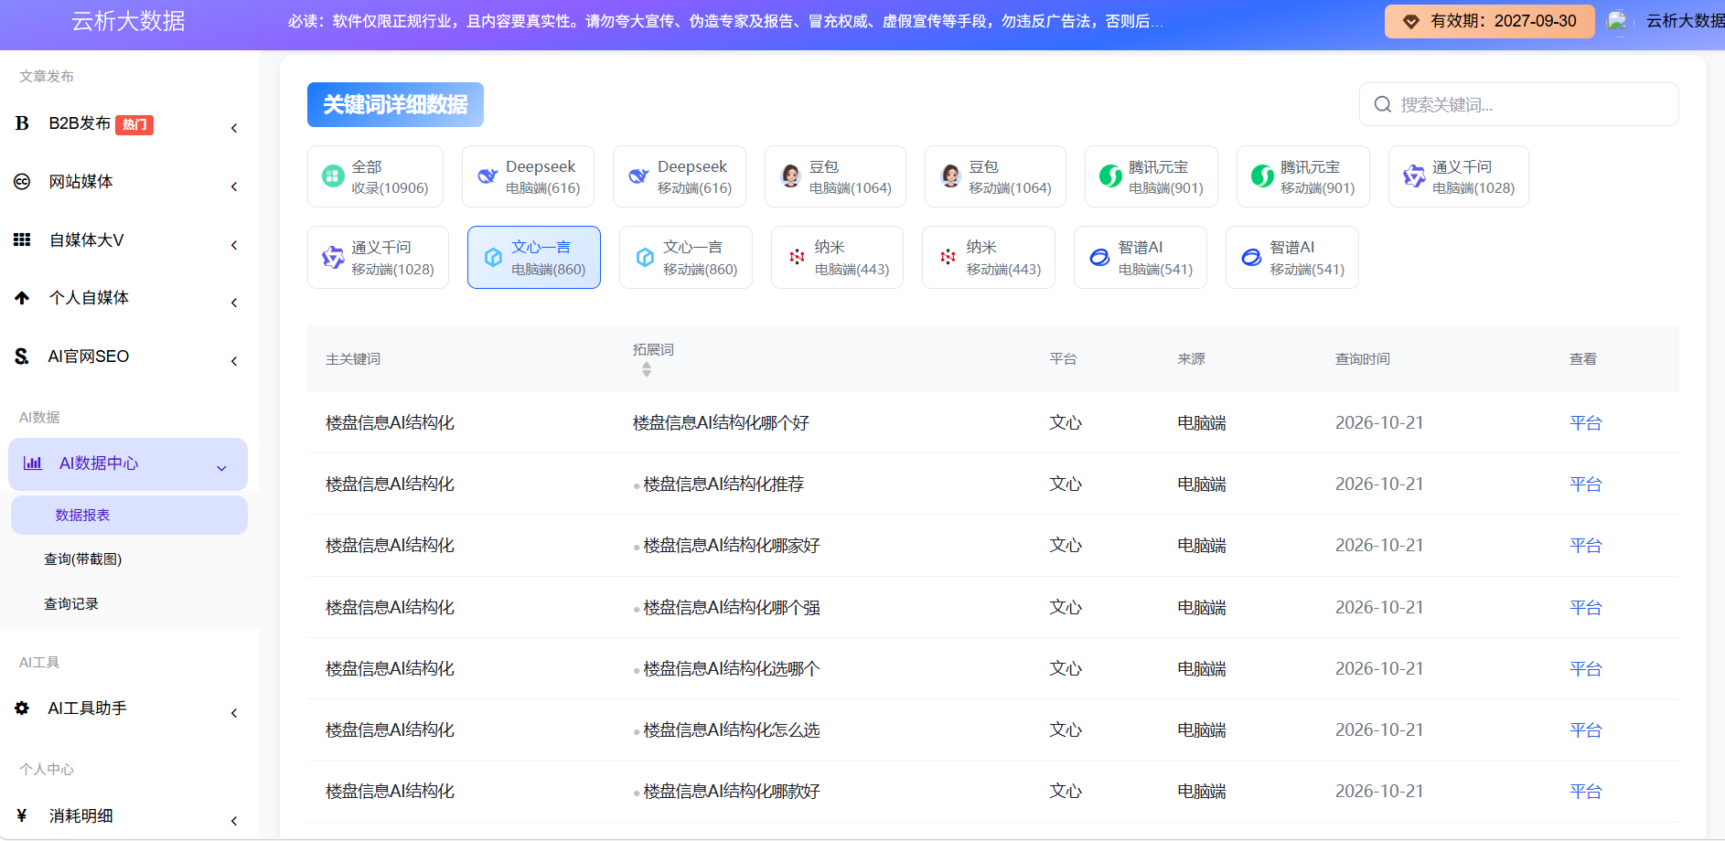Click the 个人自媒体 arrow icon

[x=22, y=298]
